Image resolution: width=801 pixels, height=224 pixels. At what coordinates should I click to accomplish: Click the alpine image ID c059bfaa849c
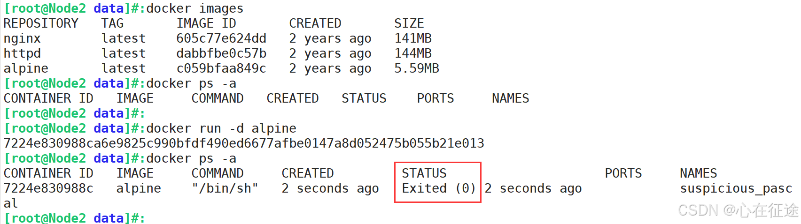point(221,68)
